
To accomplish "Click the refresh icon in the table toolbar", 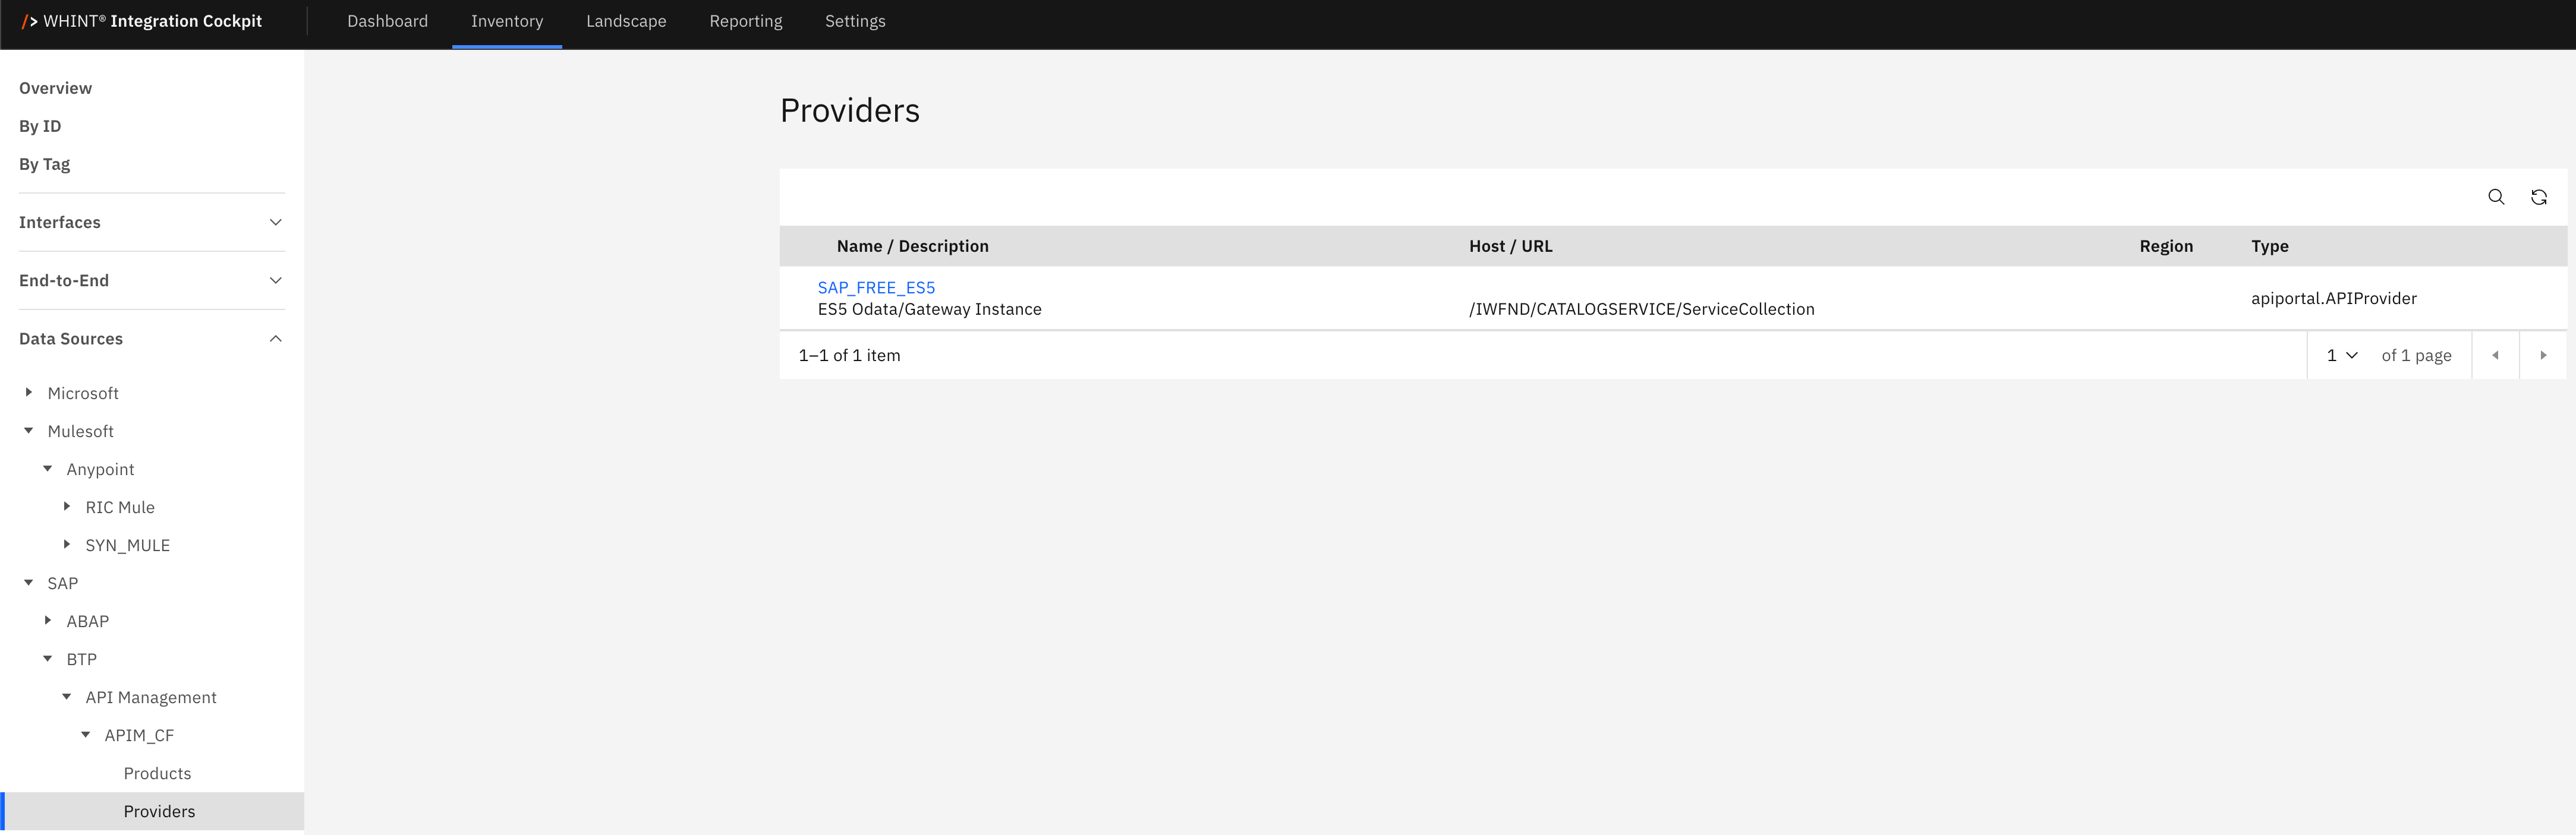I will click(2538, 197).
